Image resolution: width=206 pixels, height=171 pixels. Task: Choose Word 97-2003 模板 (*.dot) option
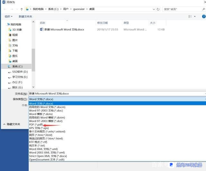pyautogui.click(x=46, y=121)
